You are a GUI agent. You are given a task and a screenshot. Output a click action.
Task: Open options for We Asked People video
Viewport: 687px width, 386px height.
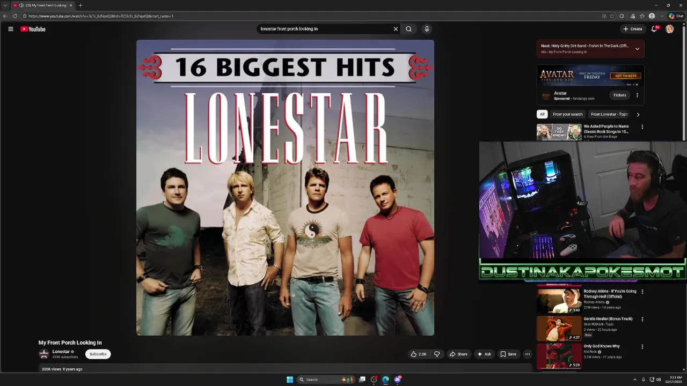click(x=642, y=127)
